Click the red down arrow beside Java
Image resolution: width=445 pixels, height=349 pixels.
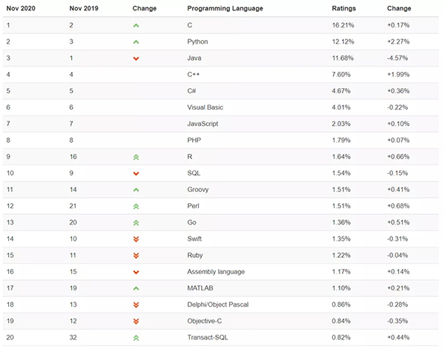pyautogui.click(x=136, y=58)
